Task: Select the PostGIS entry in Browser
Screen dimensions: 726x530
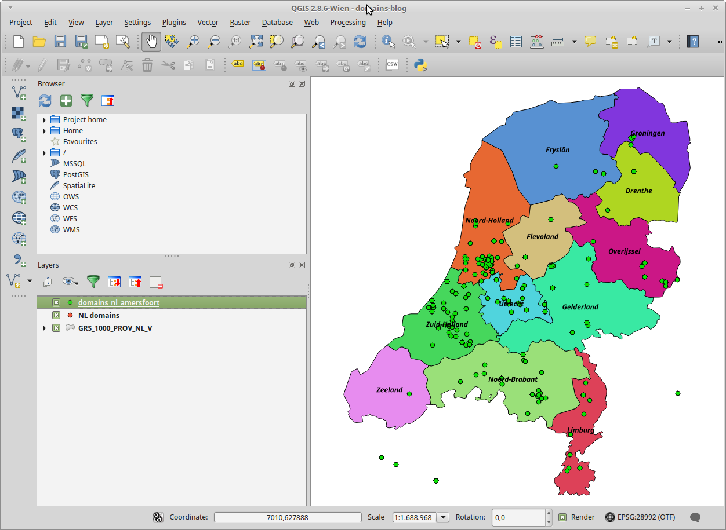Action: [x=75, y=174]
